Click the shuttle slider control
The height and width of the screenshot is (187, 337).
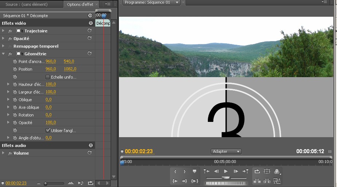pyautogui.click(x=226, y=178)
